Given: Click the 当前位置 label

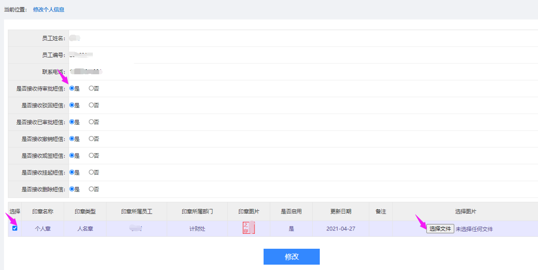Looking at the screenshot, I should (15, 10).
